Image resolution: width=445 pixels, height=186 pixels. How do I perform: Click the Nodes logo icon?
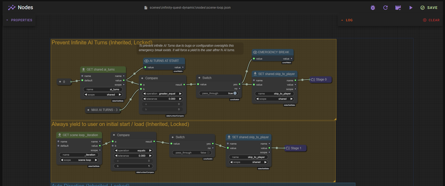[x=12, y=8]
